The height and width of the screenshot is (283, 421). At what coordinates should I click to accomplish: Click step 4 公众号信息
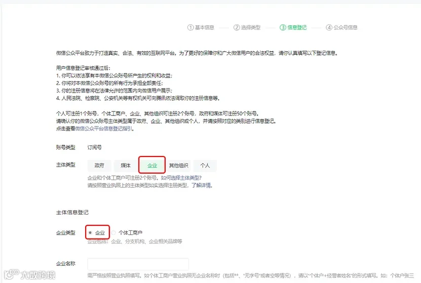click(x=341, y=27)
